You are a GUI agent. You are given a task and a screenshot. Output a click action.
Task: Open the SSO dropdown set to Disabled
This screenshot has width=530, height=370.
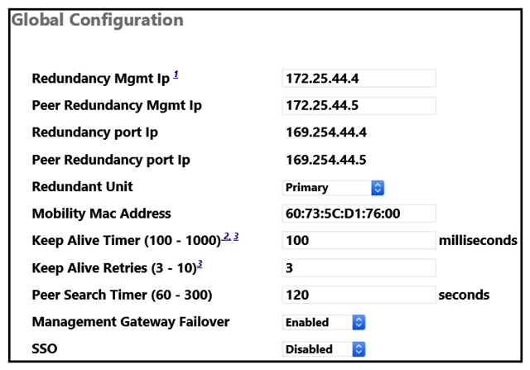(x=325, y=349)
